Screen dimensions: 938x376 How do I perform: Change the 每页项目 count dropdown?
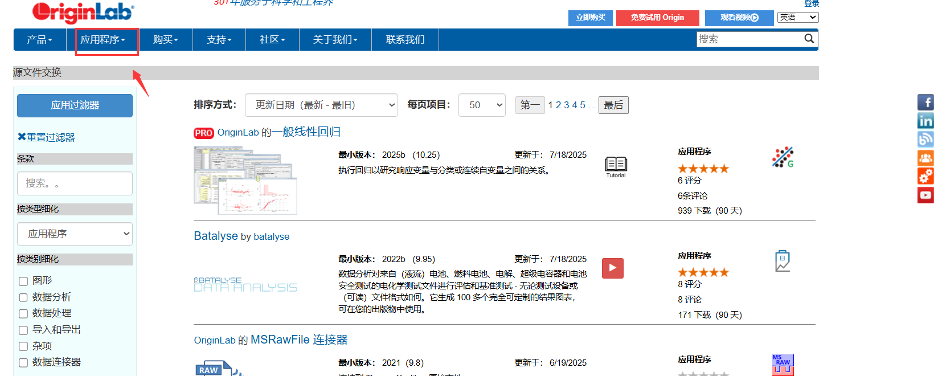click(482, 105)
